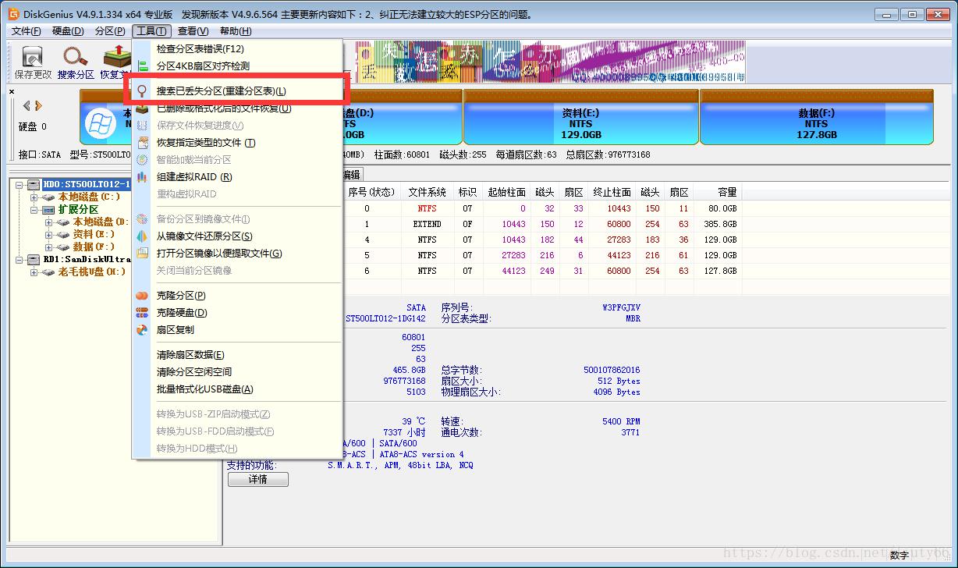Click the 127.8GB capacity cell in table

(719, 271)
